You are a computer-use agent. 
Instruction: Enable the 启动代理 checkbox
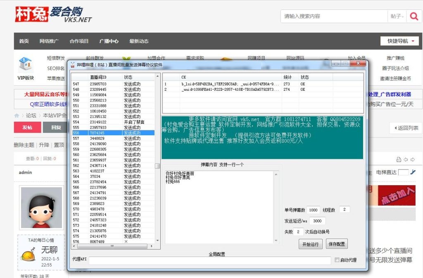coord(337,260)
